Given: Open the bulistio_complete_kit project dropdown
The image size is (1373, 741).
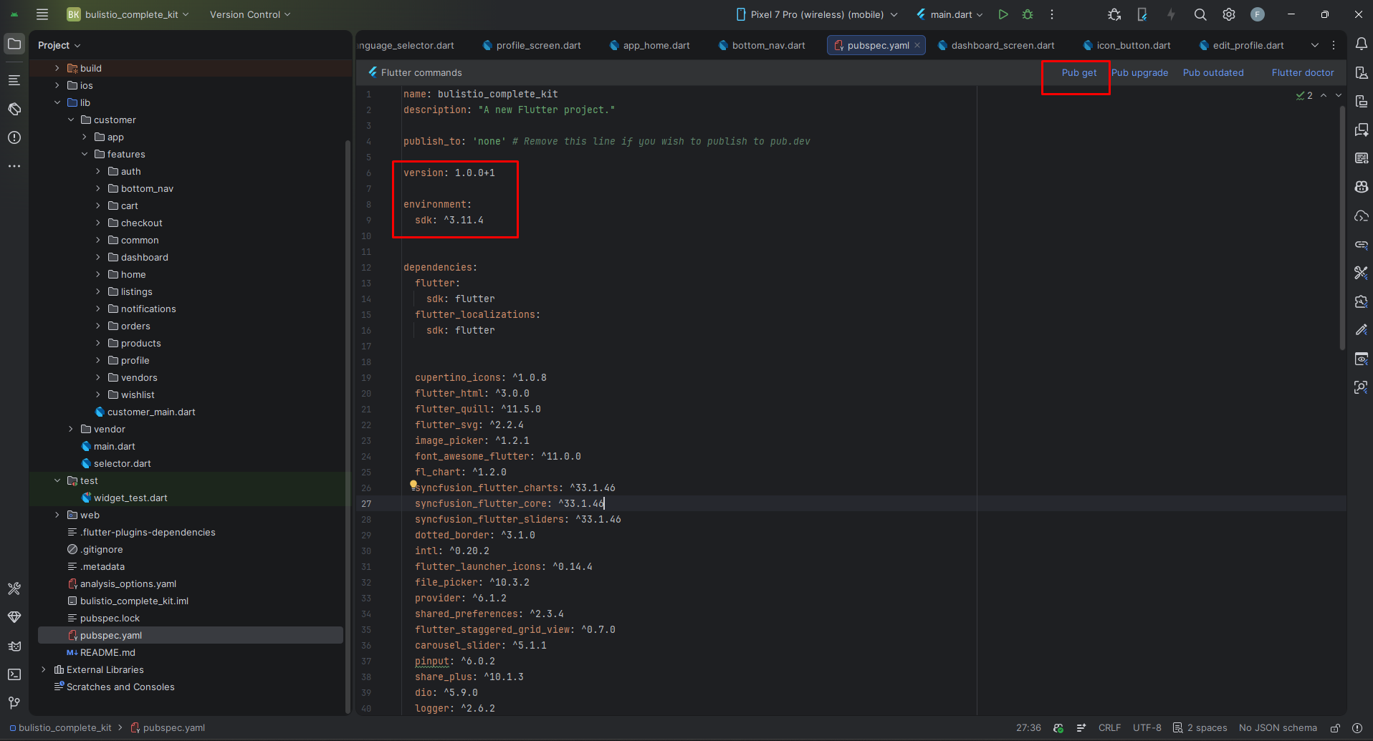Looking at the screenshot, I should 128,14.
